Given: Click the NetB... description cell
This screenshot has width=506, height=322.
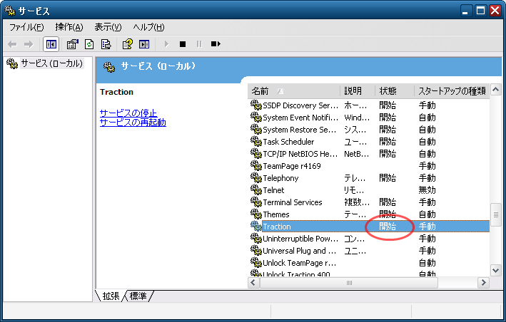Looking at the screenshot, I should point(356,154).
